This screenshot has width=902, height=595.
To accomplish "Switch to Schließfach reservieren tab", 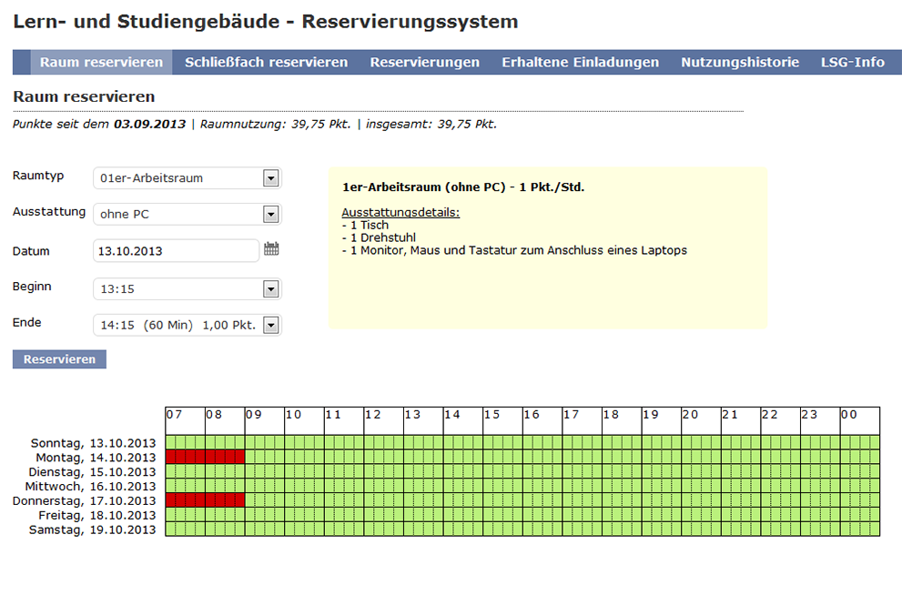I will [x=267, y=62].
